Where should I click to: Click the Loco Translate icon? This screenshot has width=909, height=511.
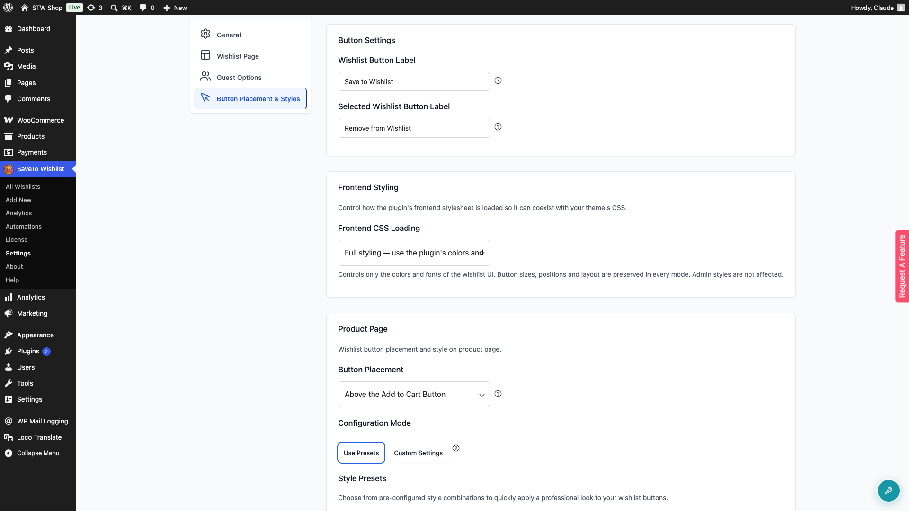click(x=9, y=437)
